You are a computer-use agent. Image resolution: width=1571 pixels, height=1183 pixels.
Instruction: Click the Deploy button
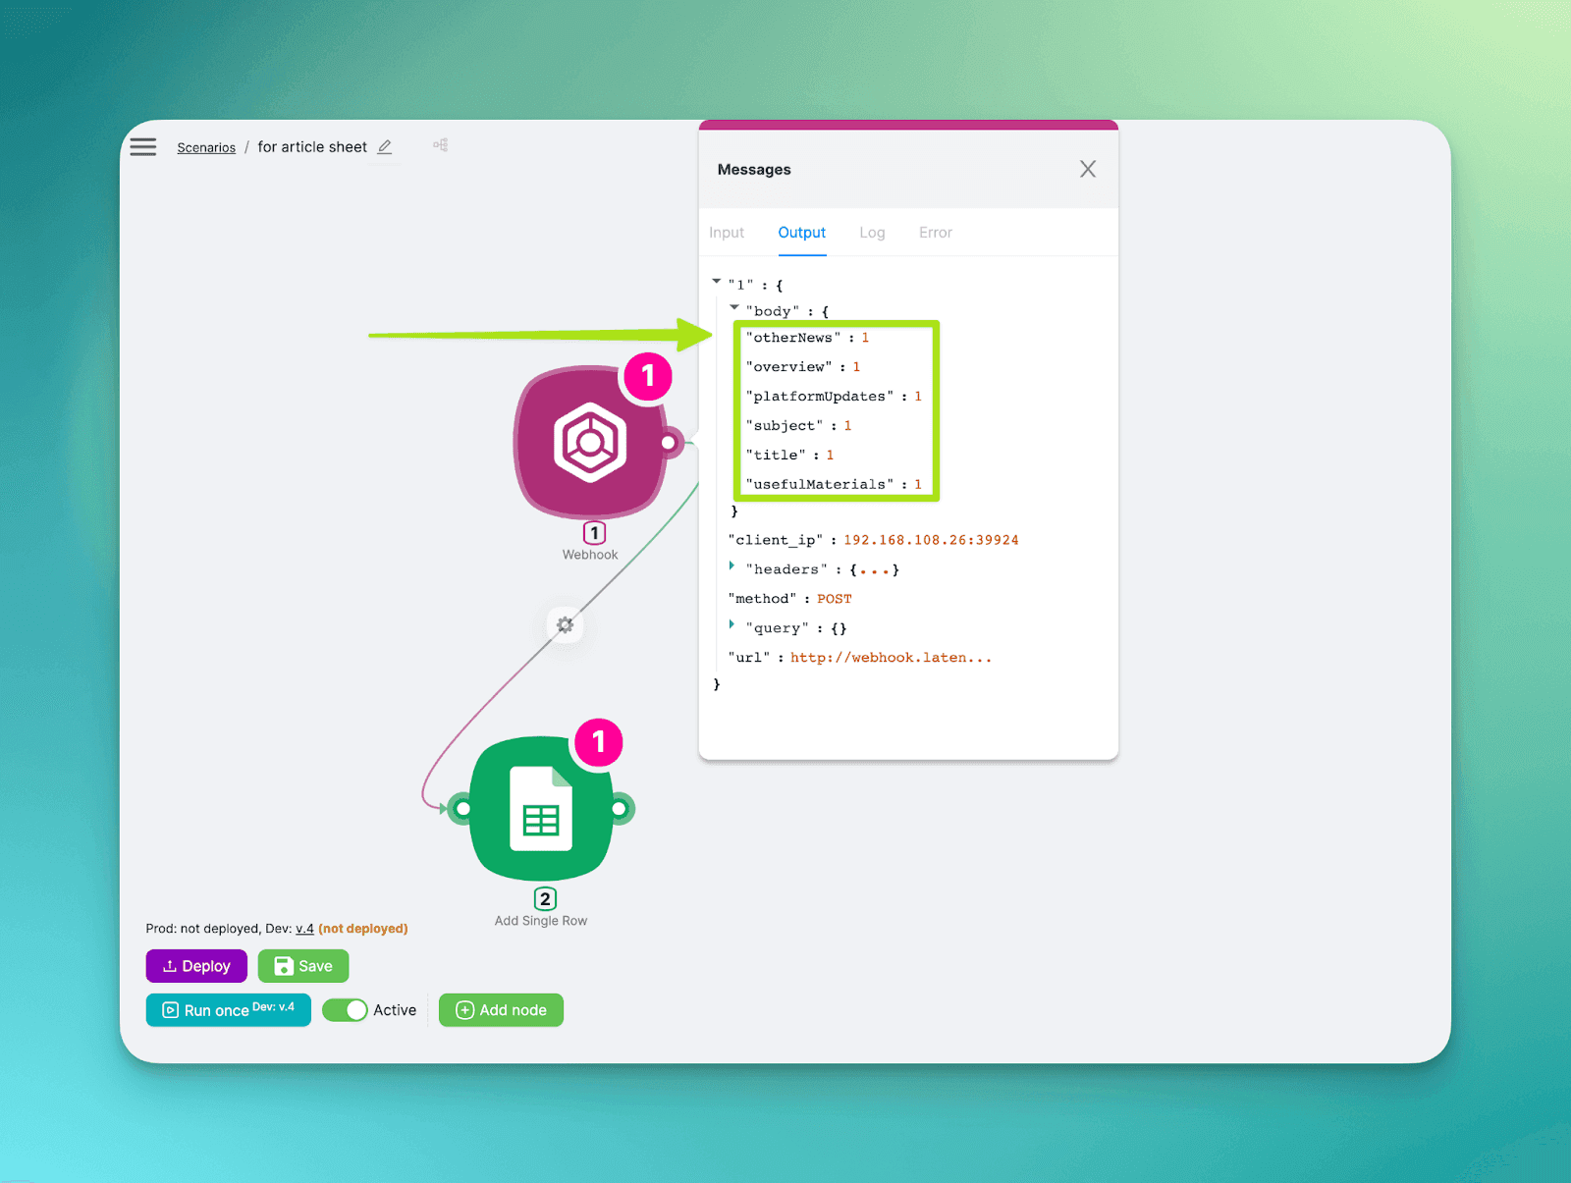(196, 966)
